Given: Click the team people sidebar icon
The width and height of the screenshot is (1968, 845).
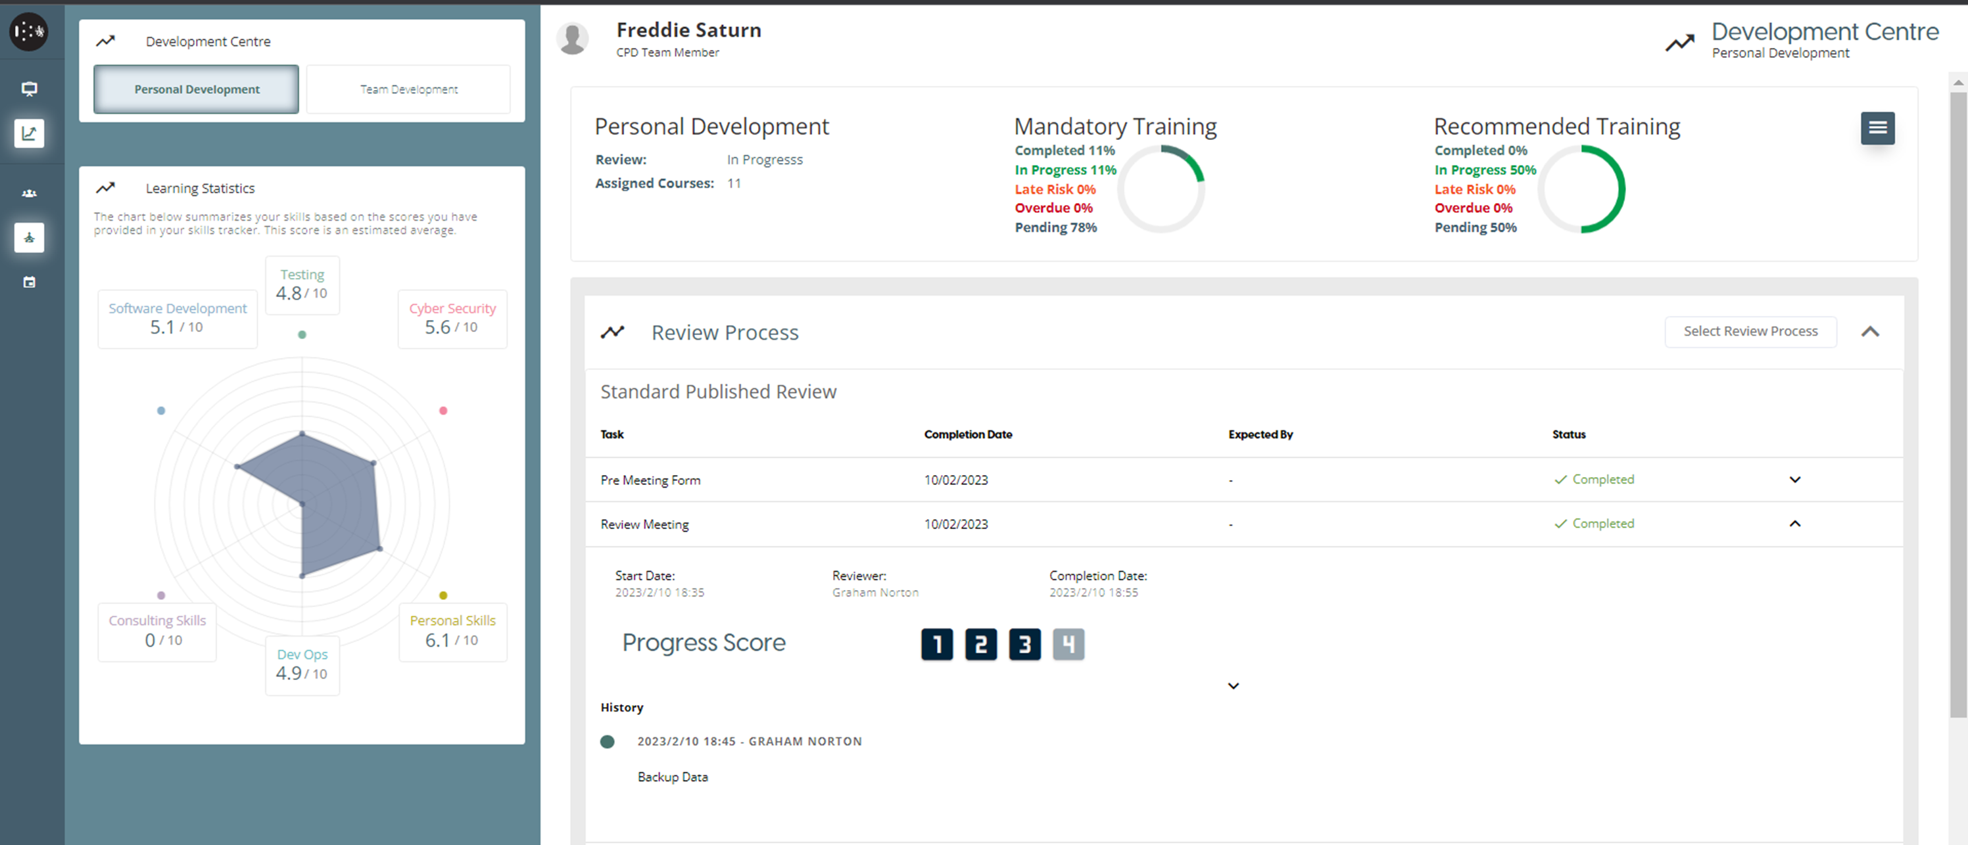Looking at the screenshot, I should pos(29,193).
